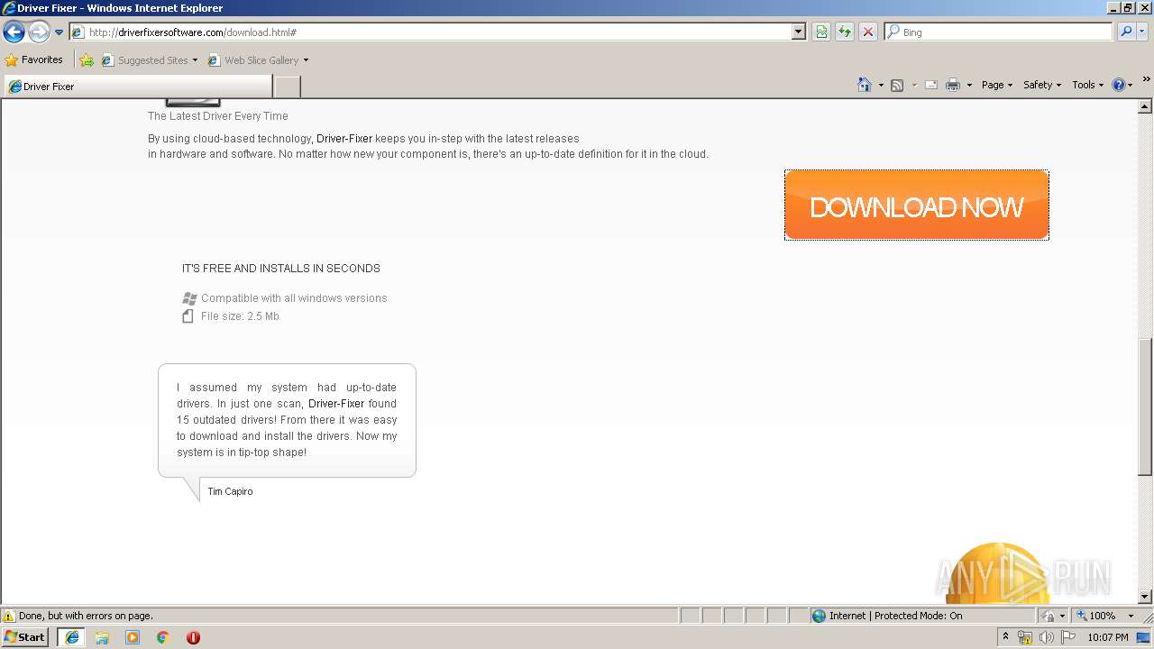Click the page error warning icon in status bar
This screenshot has width=1154, height=649.
[x=9, y=616]
